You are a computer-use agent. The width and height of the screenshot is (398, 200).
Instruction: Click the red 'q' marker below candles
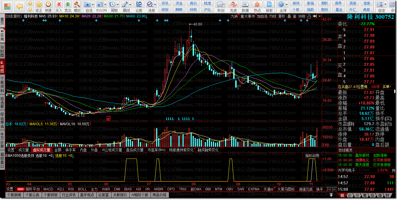pos(109,118)
